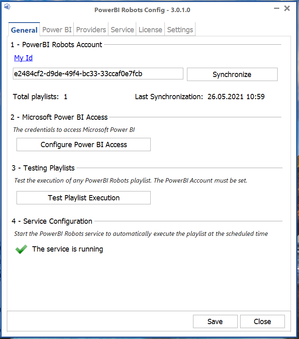Click the window title 'PowerBI Robots Config - 3.0.1.0'
The height and width of the screenshot is (339, 299).
click(142, 10)
